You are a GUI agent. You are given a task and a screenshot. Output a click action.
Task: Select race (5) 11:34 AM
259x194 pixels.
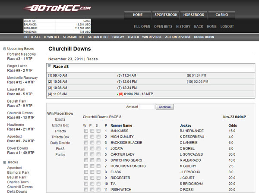[x=126, y=75]
